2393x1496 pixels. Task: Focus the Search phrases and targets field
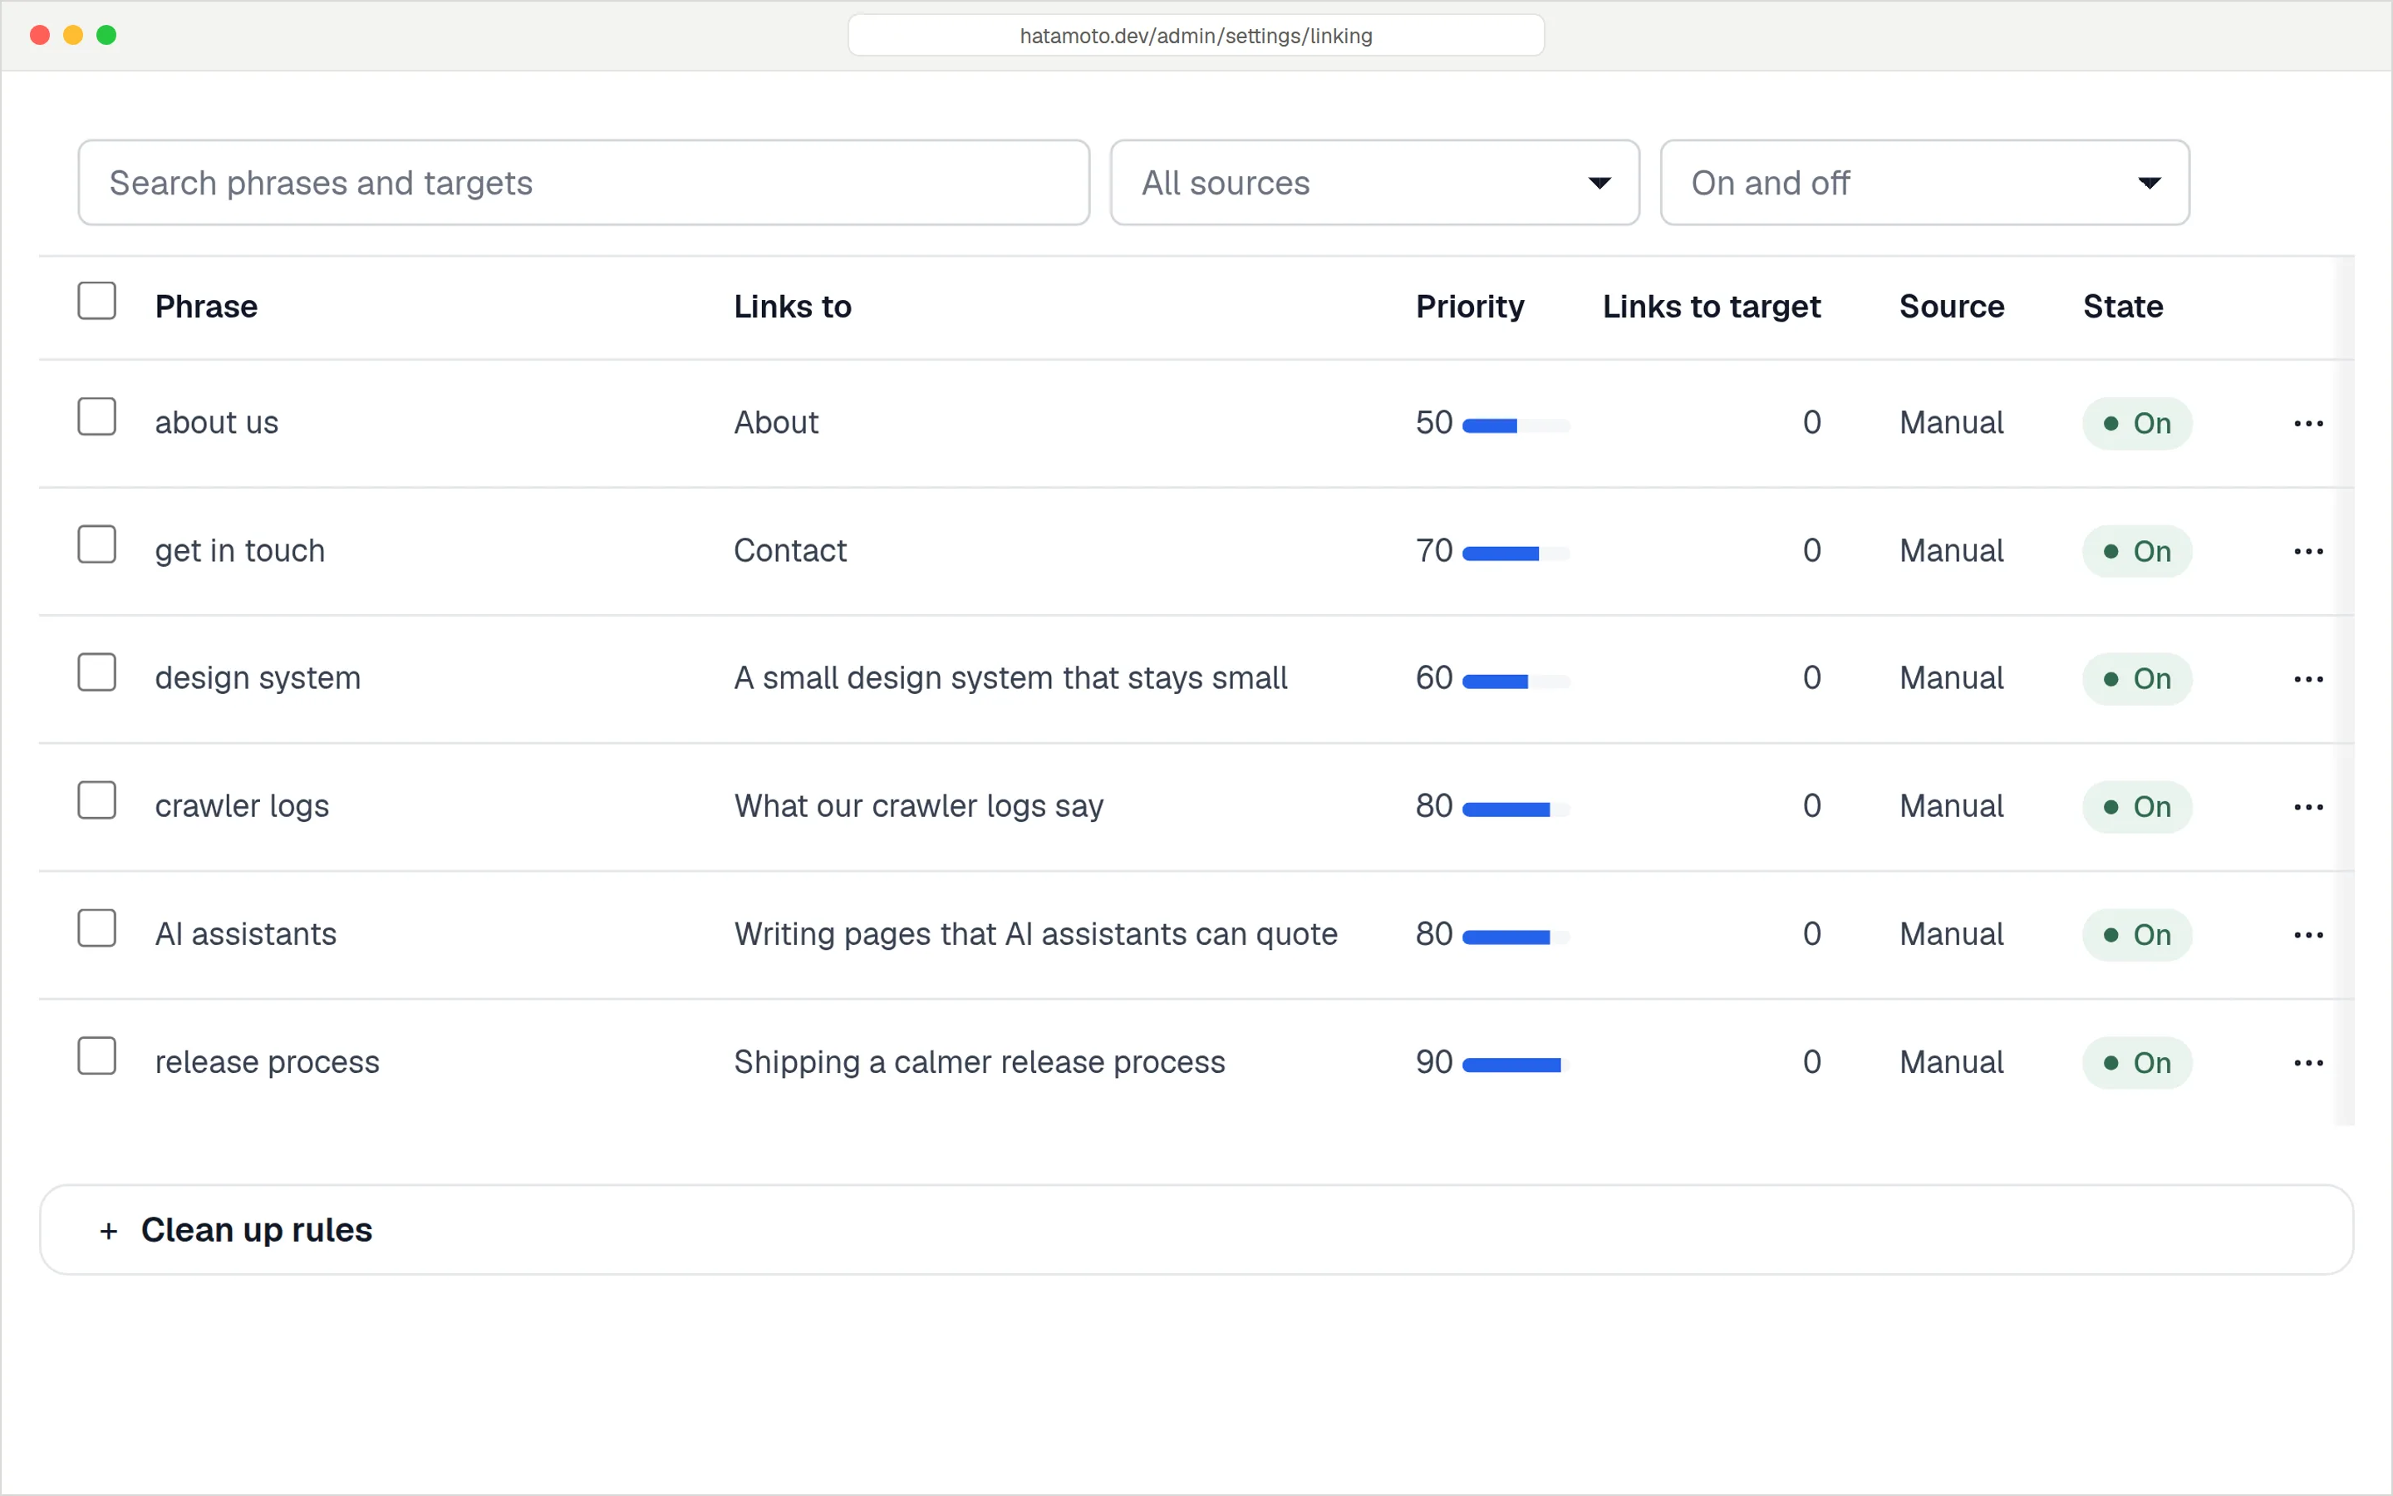(x=583, y=183)
